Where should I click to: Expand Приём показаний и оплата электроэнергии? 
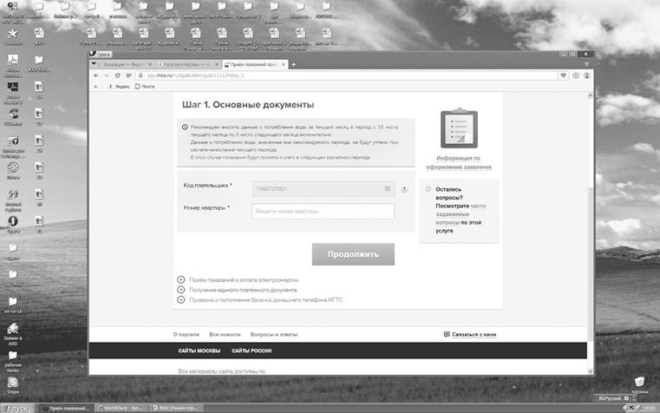(181, 279)
